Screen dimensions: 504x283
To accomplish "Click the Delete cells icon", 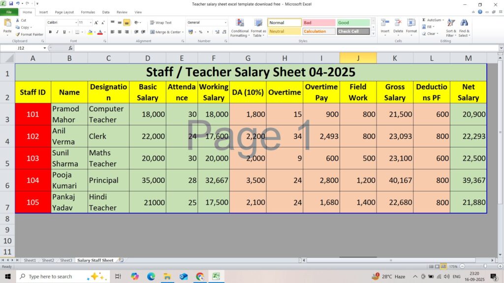I will tap(398, 23).
